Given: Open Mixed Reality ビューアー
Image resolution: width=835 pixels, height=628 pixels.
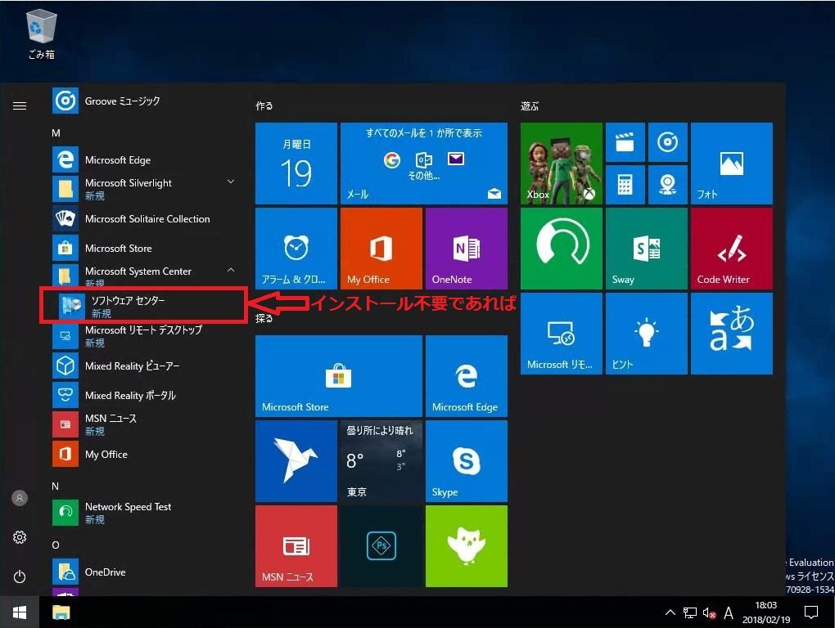Looking at the screenshot, I should 144,366.
